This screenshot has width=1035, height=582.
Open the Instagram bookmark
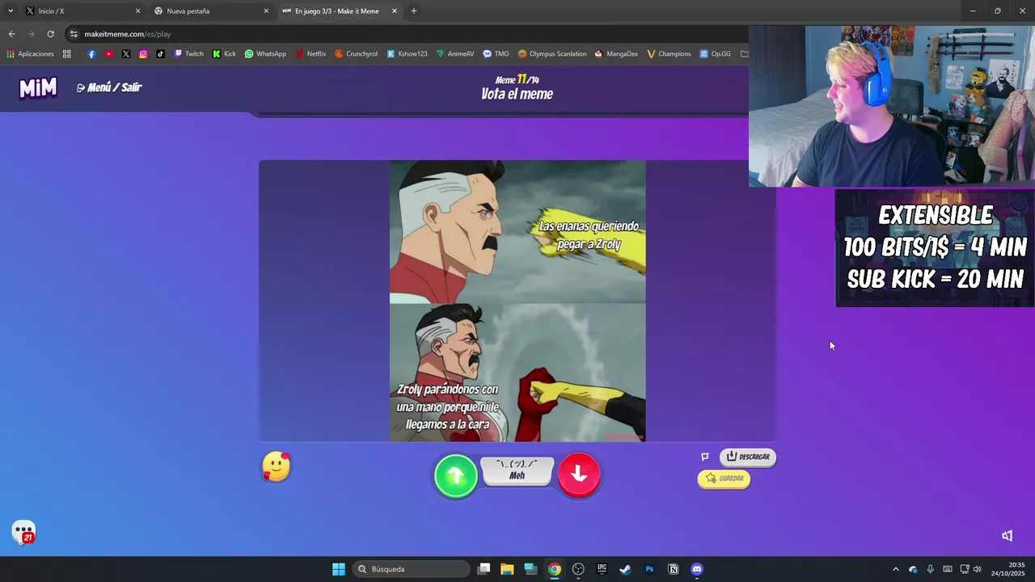pos(143,54)
